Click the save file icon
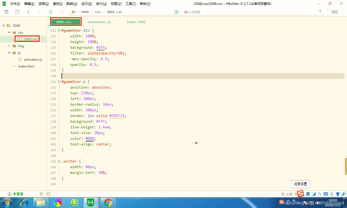This screenshot has width=347, height=208. (x=17, y=12)
